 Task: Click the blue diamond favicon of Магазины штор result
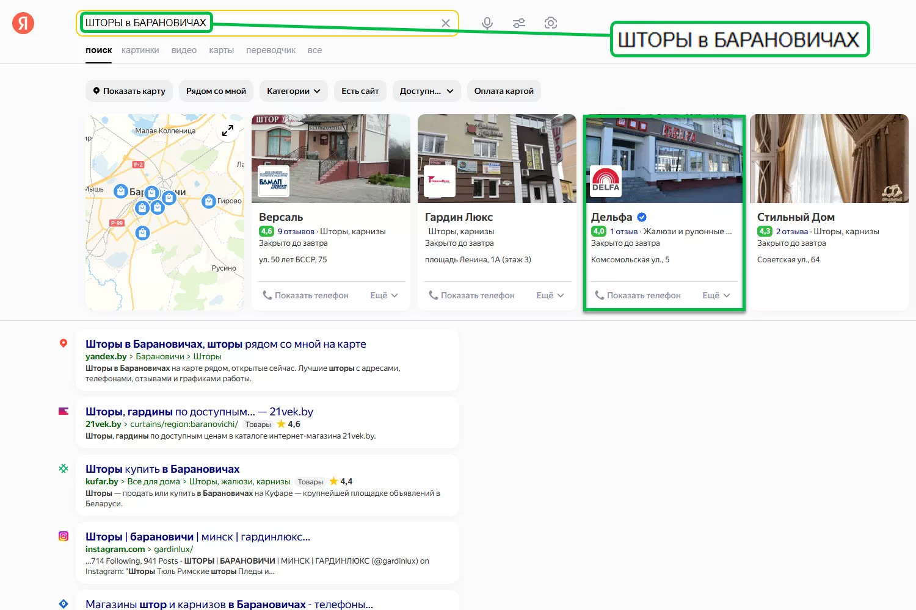coord(64,603)
